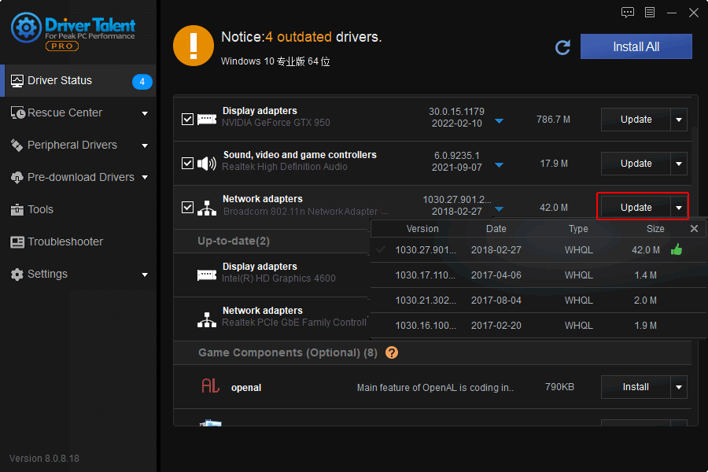Select driver version 1030.16.100 dated 2017-02-20
The height and width of the screenshot is (472, 708).
(x=539, y=326)
